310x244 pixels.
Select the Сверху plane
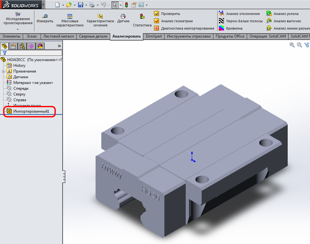pos(16,94)
